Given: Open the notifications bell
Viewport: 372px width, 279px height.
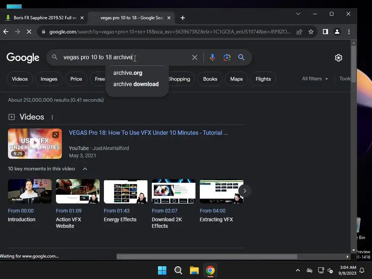Looking at the screenshot, I should pyautogui.click(x=362, y=270).
